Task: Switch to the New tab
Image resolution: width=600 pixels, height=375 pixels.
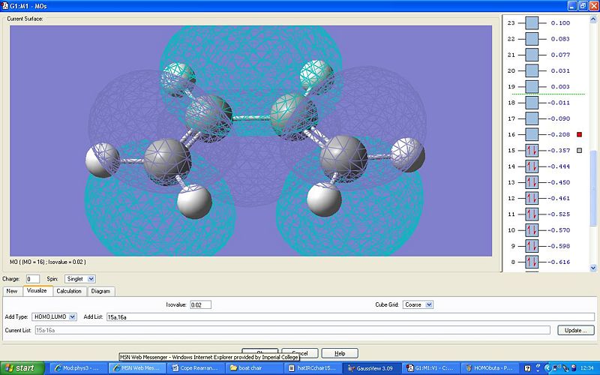Action: [12, 291]
